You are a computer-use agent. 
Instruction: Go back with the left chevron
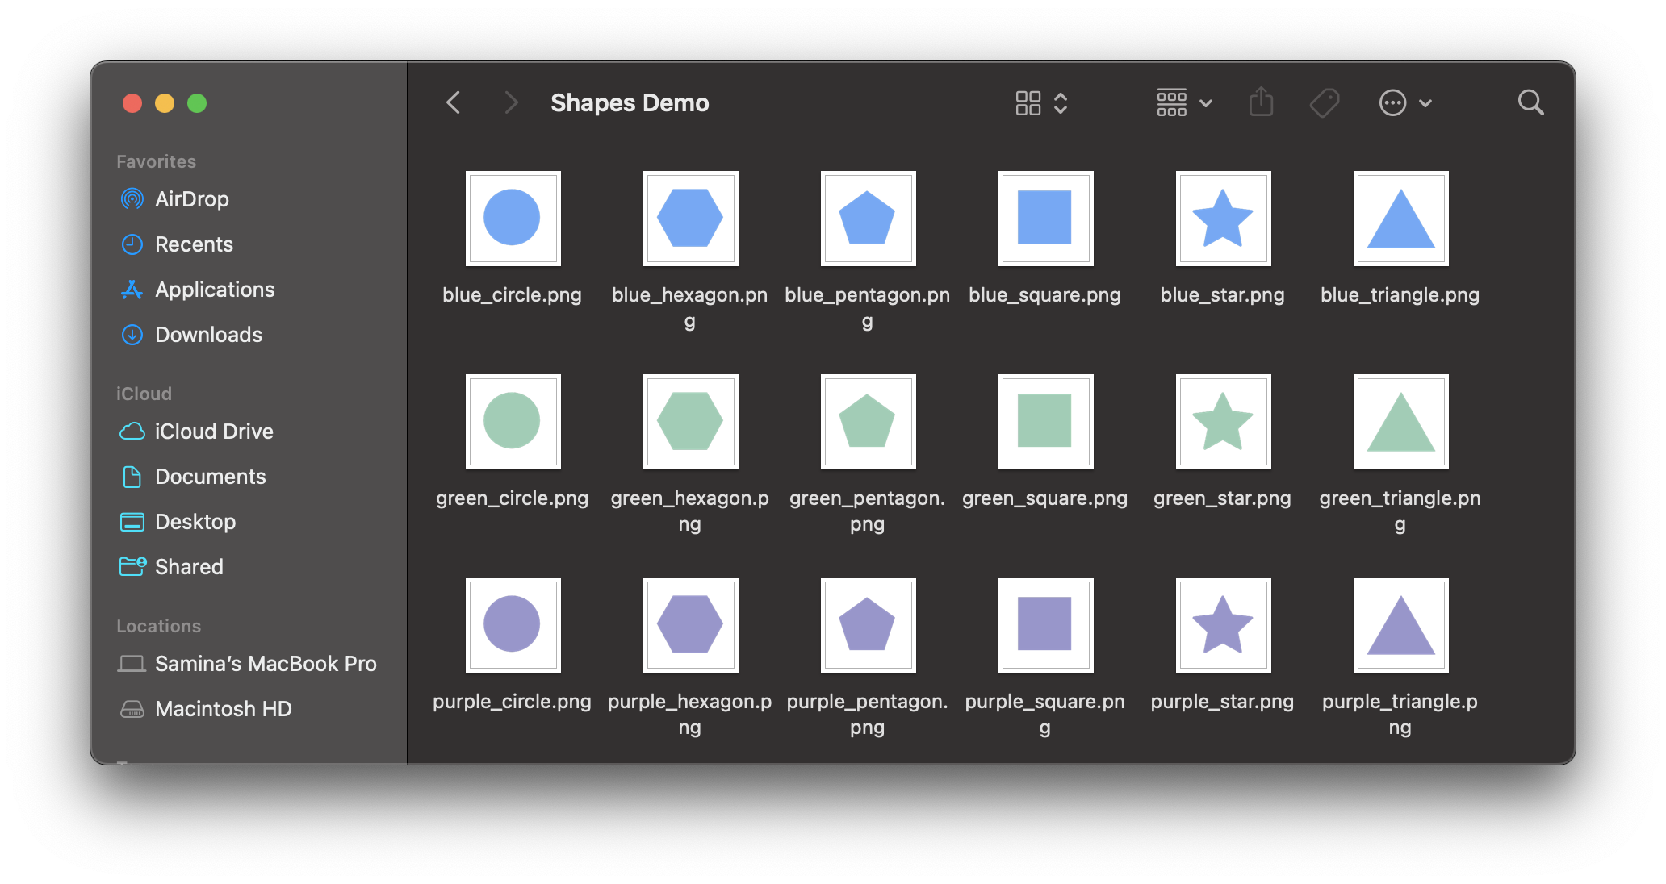[454, 102]
